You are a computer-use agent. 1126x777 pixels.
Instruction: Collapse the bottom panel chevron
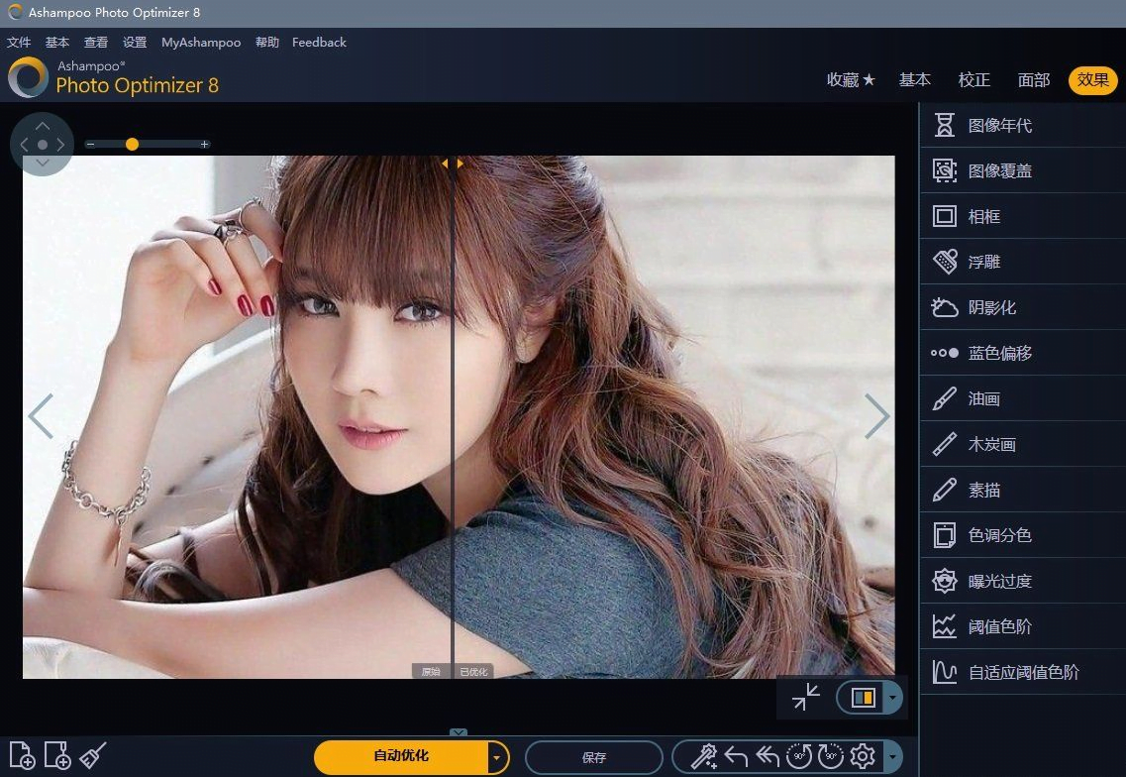coord(459,732)
